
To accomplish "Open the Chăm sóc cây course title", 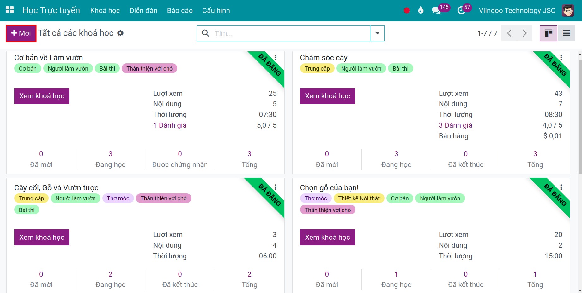I will tap(324, 58).
